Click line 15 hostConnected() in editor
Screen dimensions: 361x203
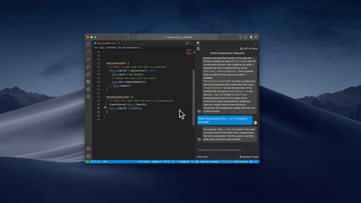pyautogui.click(x=117, y=63)
